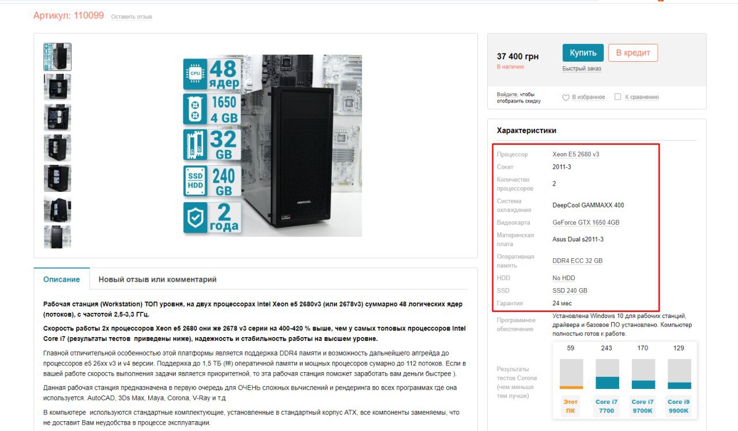The width and height of the screenshot is (738, 431).
Task: Click the 1650 4 GB graphics card badge
Action: tap(211, 109)
